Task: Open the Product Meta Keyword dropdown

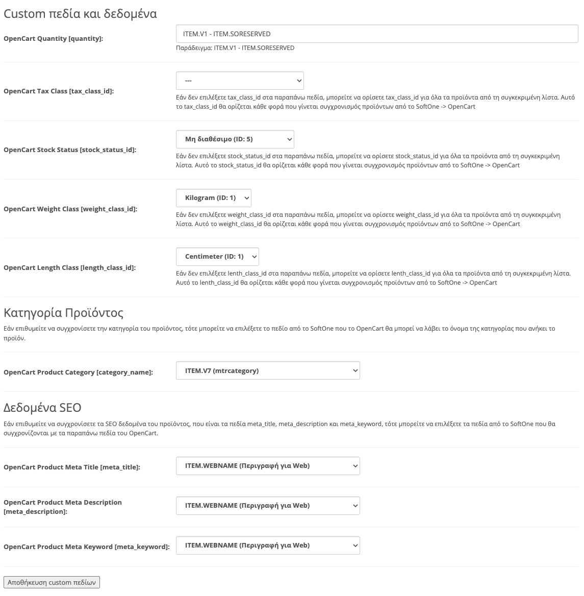Action: 268,545
